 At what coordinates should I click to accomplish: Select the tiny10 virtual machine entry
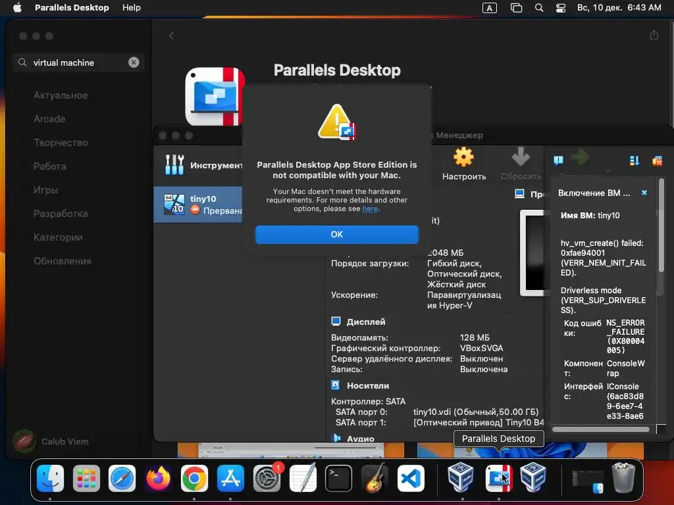[197, 204]
